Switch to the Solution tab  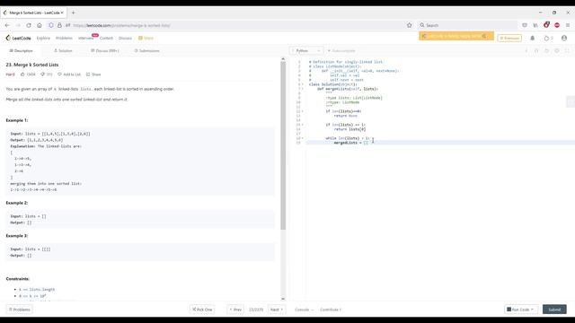tap(63, 50)
